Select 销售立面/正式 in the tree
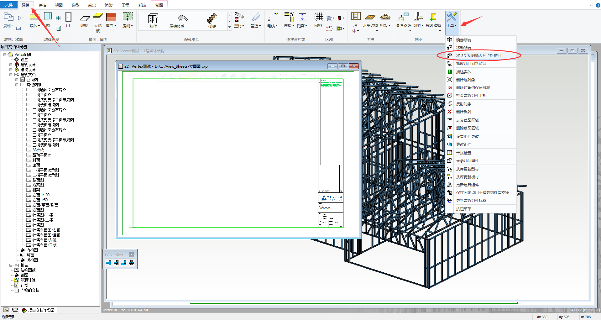The height and width of the screenshot is (320, 601). (x=44, y=245)
